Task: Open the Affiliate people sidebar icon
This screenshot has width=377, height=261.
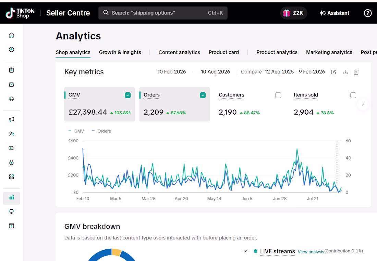Action: coord(11,134)
